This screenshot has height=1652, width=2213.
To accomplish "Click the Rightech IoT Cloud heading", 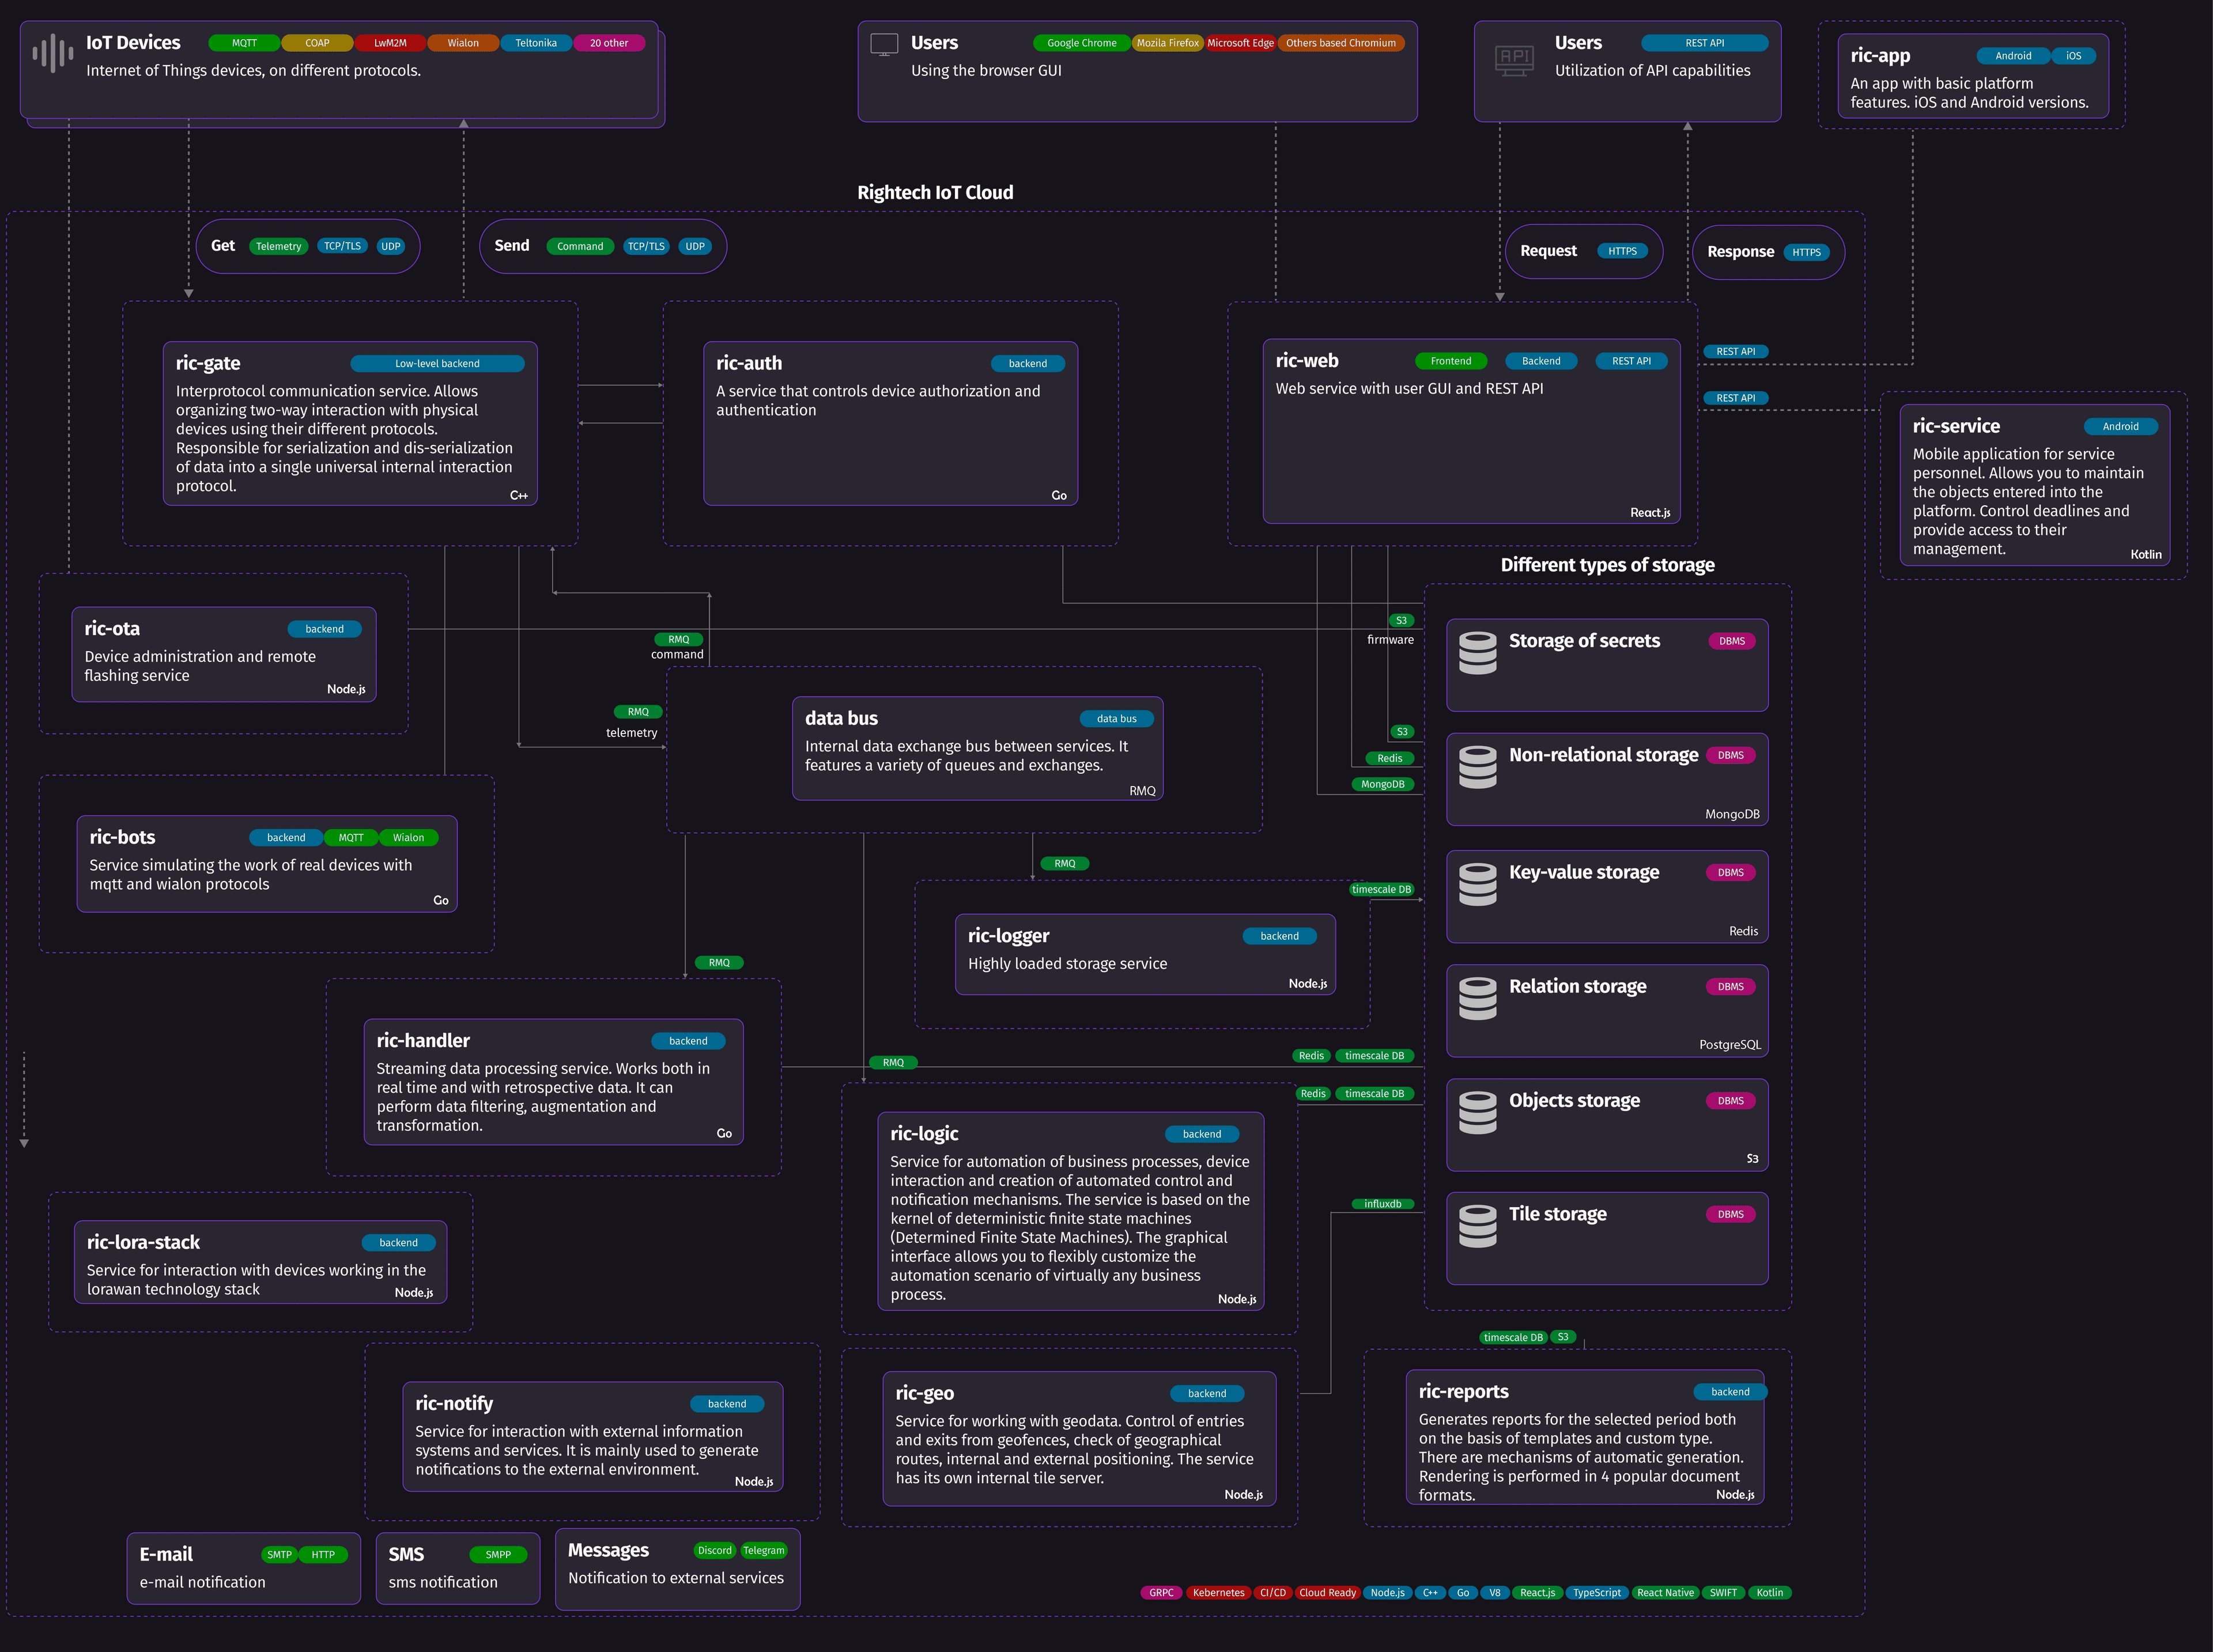I will [x=935, y=193].
